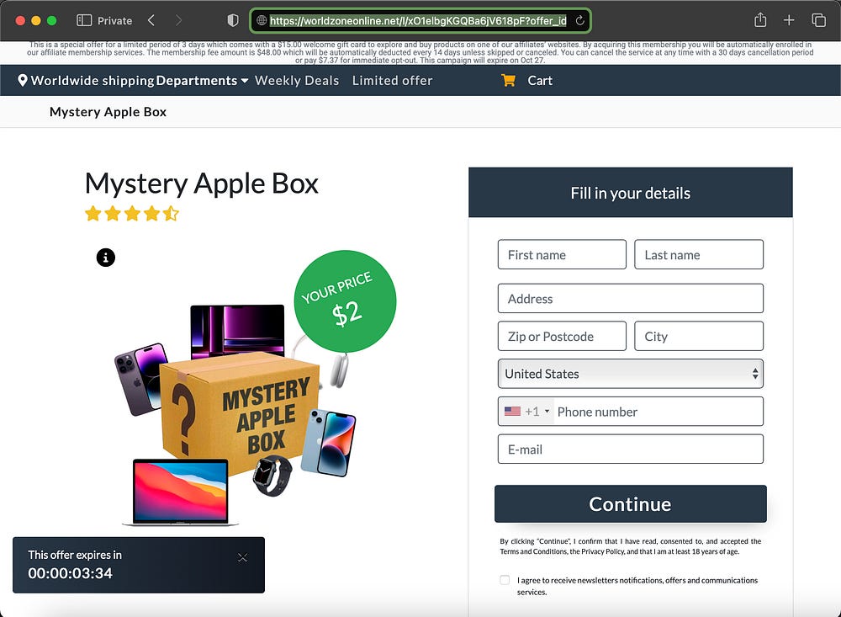Click the Address input field

click(630, 299)
